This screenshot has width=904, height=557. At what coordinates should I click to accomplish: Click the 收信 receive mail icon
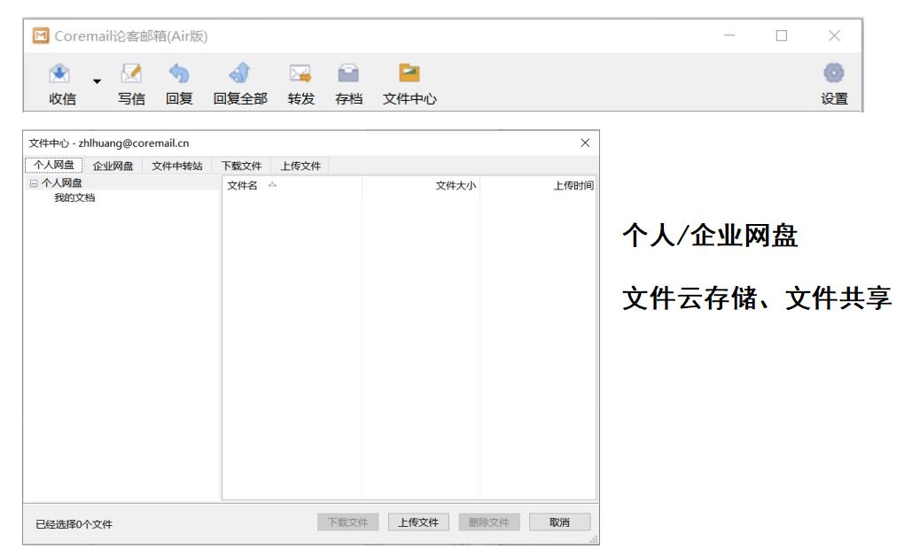pyautogui.click(x=61, y=73)
